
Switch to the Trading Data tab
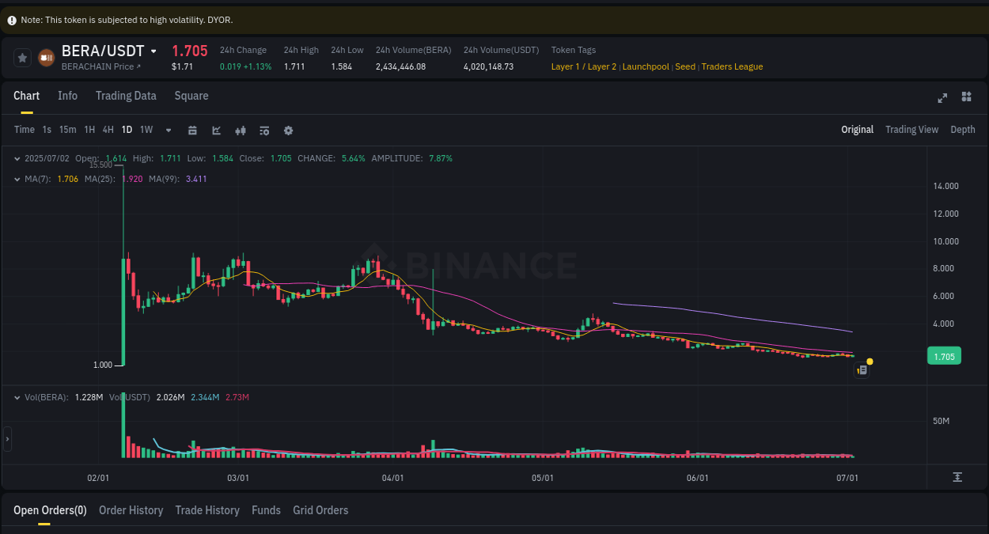[x=126, y=96]
